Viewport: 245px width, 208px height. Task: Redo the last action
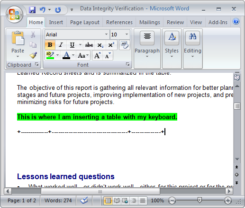click(x=58, y=10)
